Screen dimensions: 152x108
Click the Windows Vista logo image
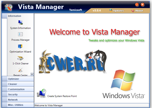(124, 84)
